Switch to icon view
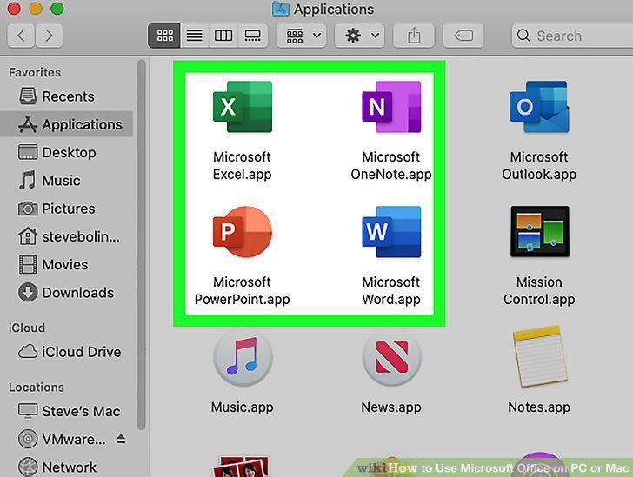Image resolution: width=633 pixels, height=477 pixels. click(164, 36)
